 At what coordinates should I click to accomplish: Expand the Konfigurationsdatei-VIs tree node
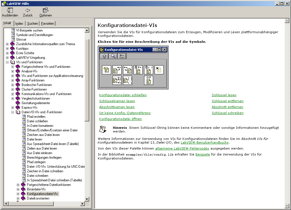coord(18,194)
